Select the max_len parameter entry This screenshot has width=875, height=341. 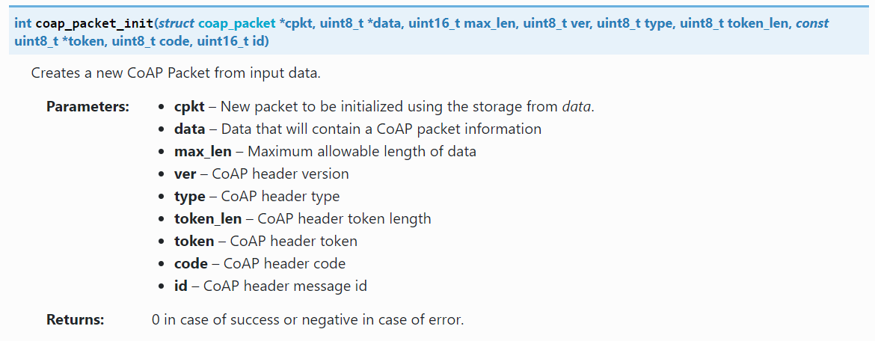click(x=203, y=152)
